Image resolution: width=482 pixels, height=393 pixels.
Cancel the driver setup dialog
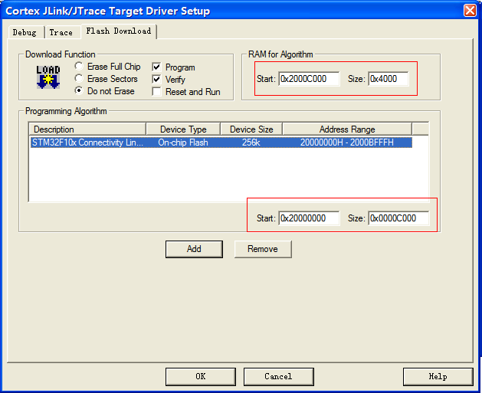[x=278, y=376]
